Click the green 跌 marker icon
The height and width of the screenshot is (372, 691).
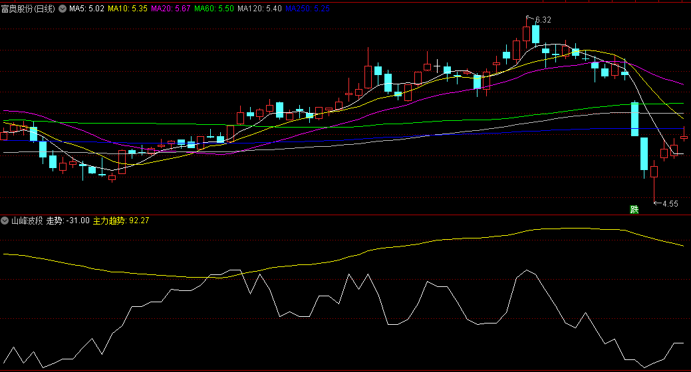tap(634, 209)
